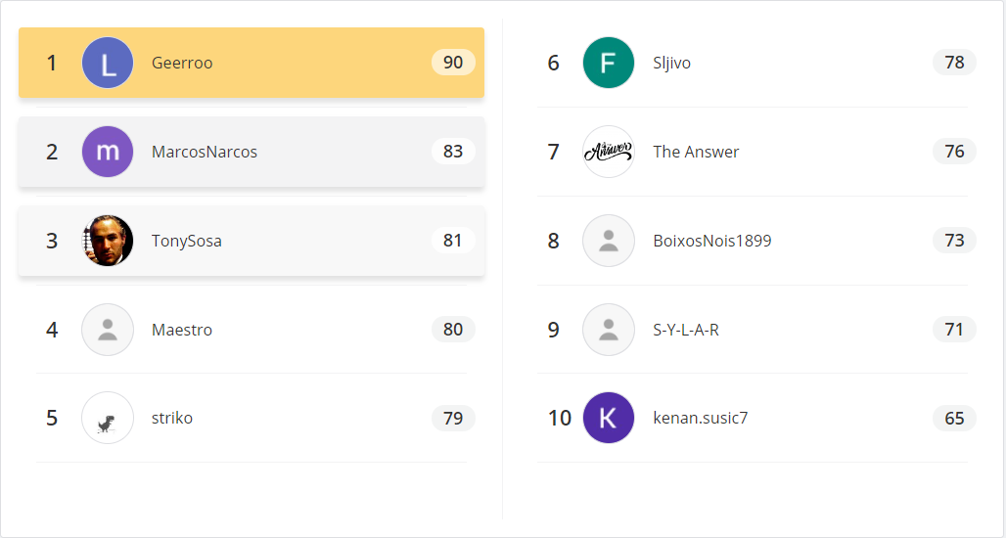Click The Answer logo avatar

click(609, 152)
